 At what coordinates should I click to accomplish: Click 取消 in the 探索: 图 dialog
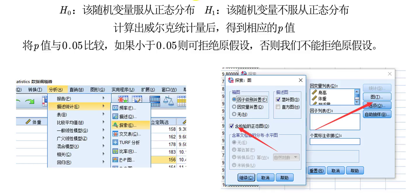click(x=265, y=177)
